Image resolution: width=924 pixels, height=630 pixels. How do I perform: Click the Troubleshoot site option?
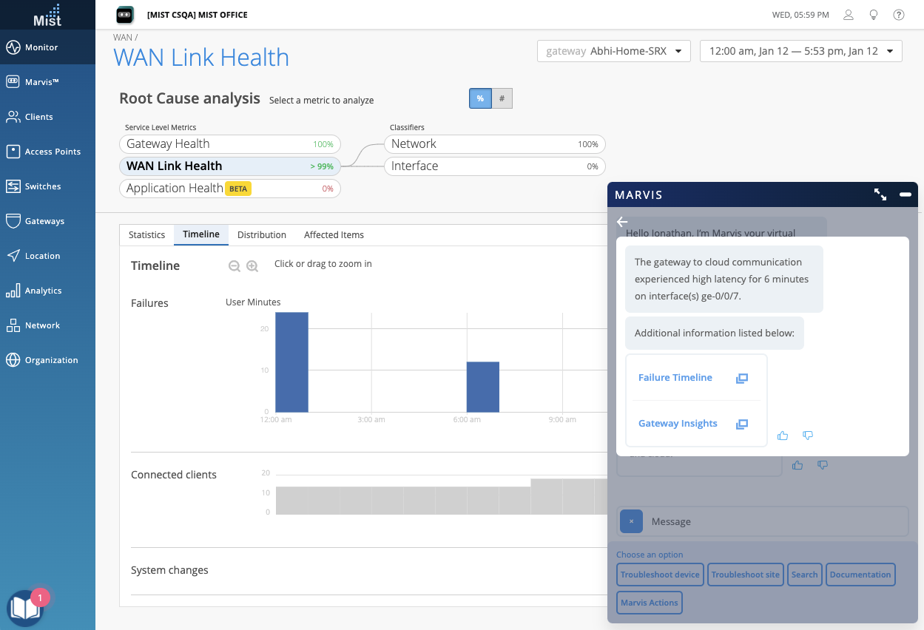coord(746,575)
